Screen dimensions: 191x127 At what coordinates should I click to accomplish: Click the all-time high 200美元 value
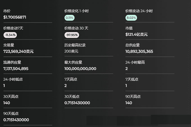pos(71,52)
